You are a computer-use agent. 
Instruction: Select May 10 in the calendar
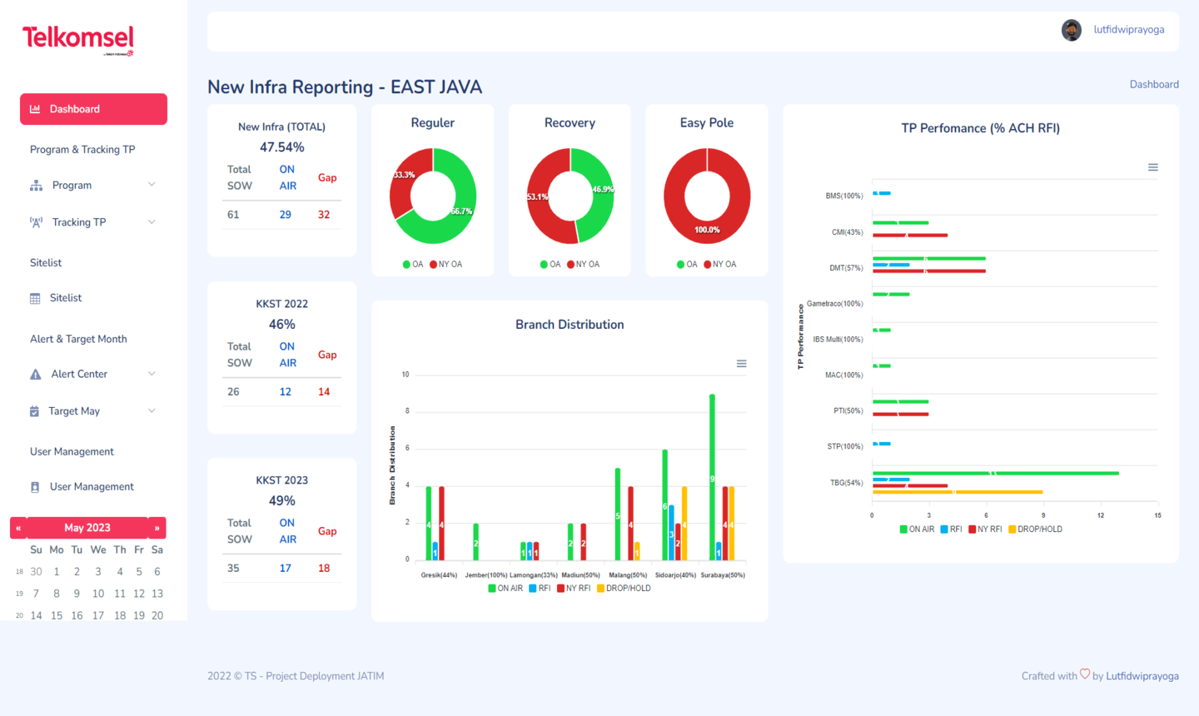[98, 594]
